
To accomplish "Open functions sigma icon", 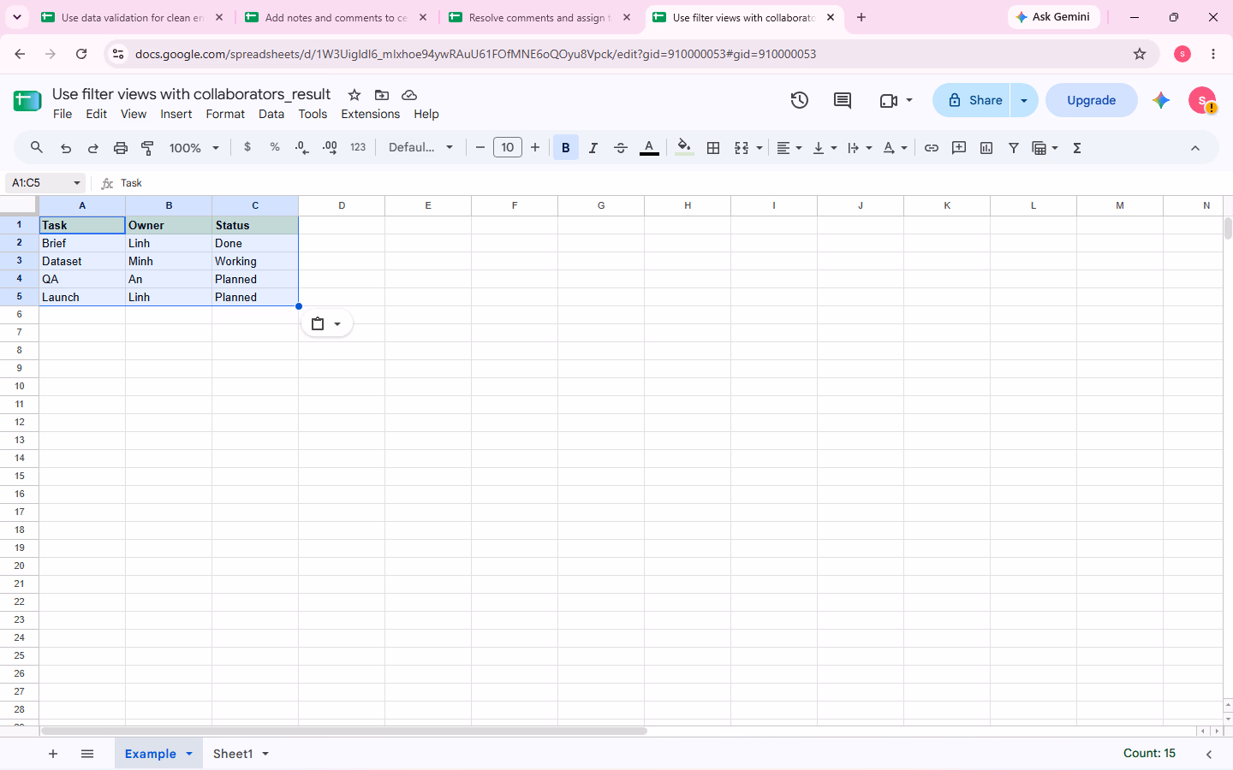I will [x=1077, y=148].
